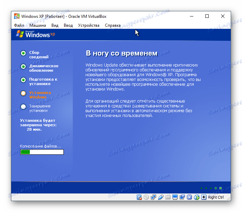
Task: Click the Сбор сведений step label
Action: 39,55
